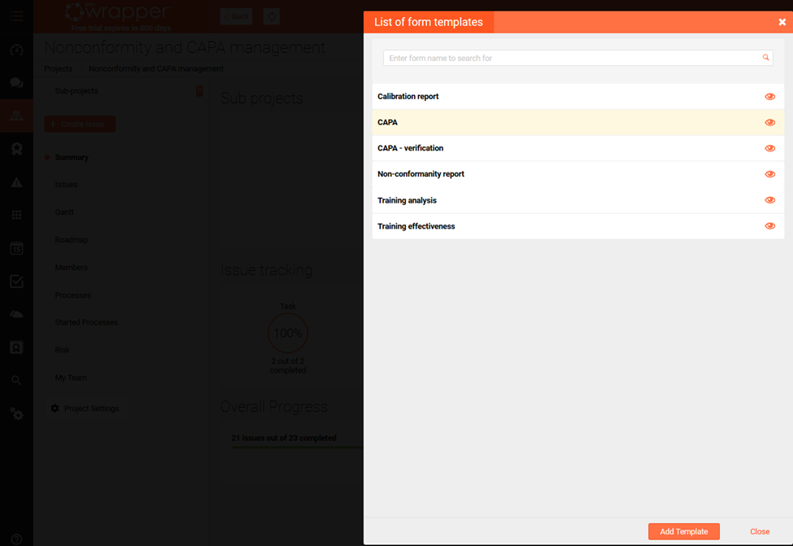
Task: Open the projects hierarchy icon in the sidebar
Action: click(16, 116)
